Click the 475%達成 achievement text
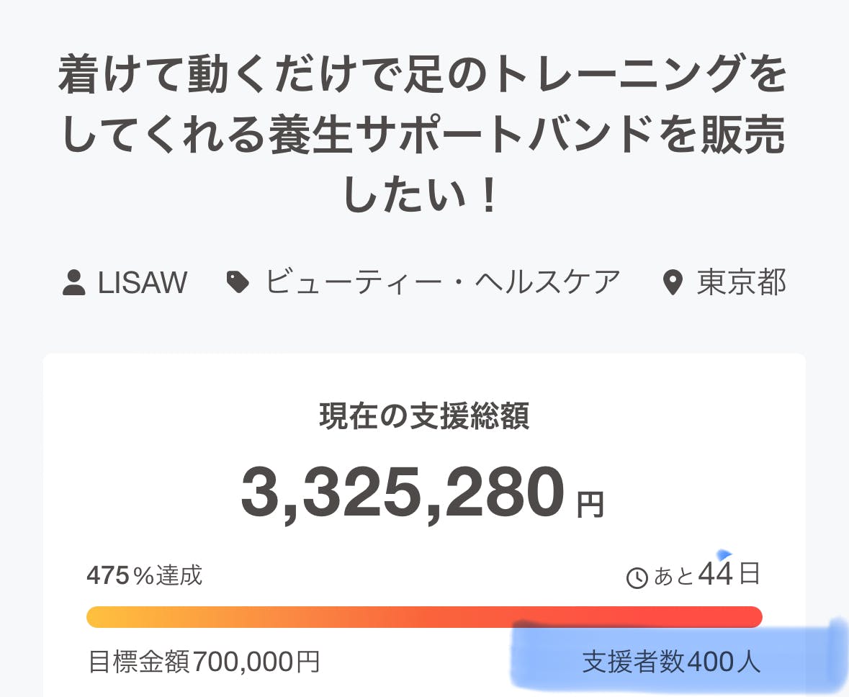Image resolution: width=849 pixels, height=697 pixels. coord(144,575)
